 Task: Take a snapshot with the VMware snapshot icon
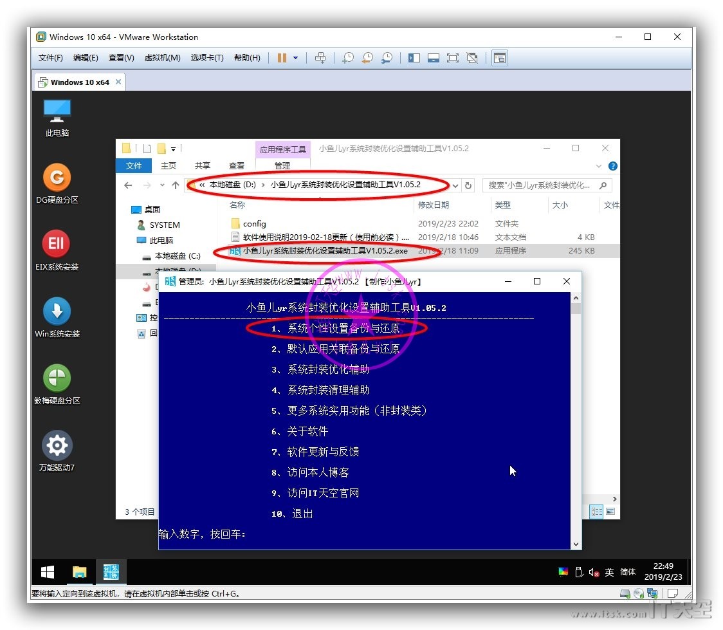(x=348, y=58)
